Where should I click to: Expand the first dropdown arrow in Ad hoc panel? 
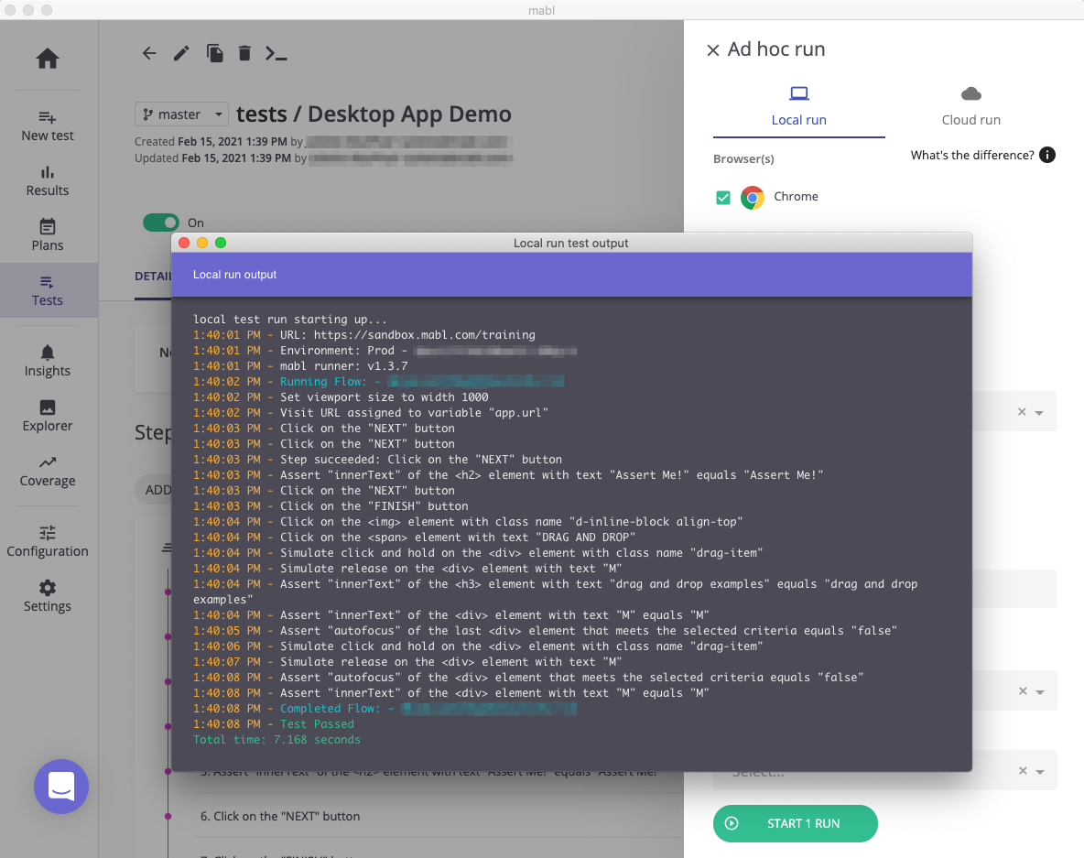click(1039, 413)
